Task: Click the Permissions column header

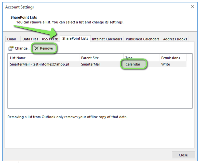Action: point(172,58)
